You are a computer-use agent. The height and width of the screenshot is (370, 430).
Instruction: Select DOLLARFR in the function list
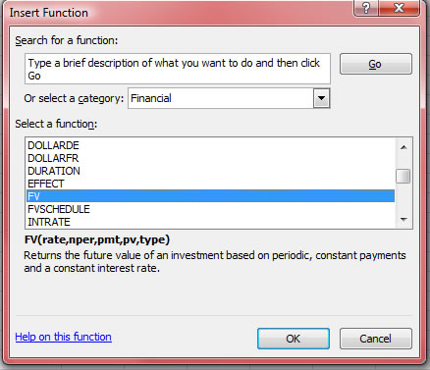(x=210, y=158)
